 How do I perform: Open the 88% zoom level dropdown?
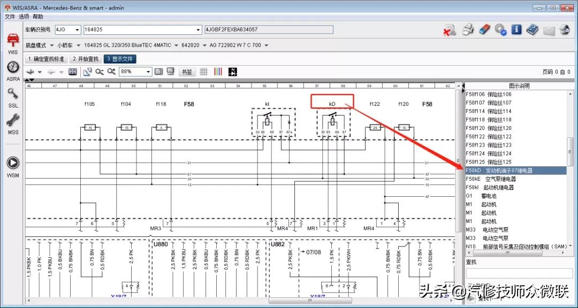[148, 72]
